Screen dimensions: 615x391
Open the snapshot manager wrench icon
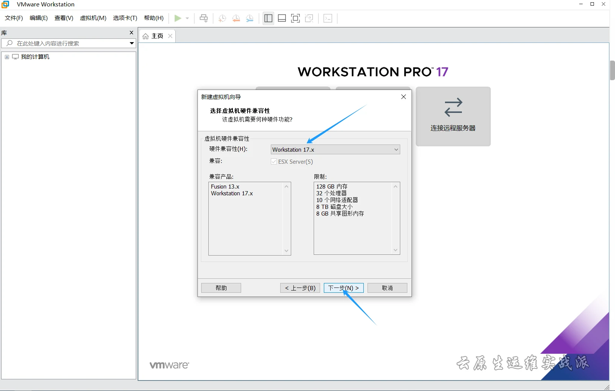250,18
